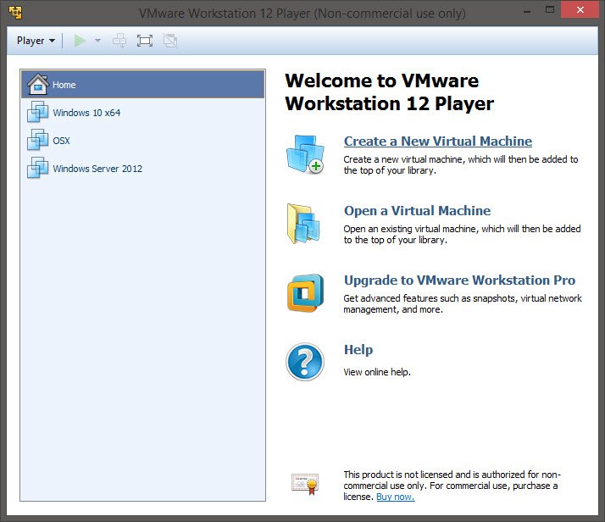605x522 pixels.
Task: Click the 'View online help.' text
Action: click(x=377, y=372)
